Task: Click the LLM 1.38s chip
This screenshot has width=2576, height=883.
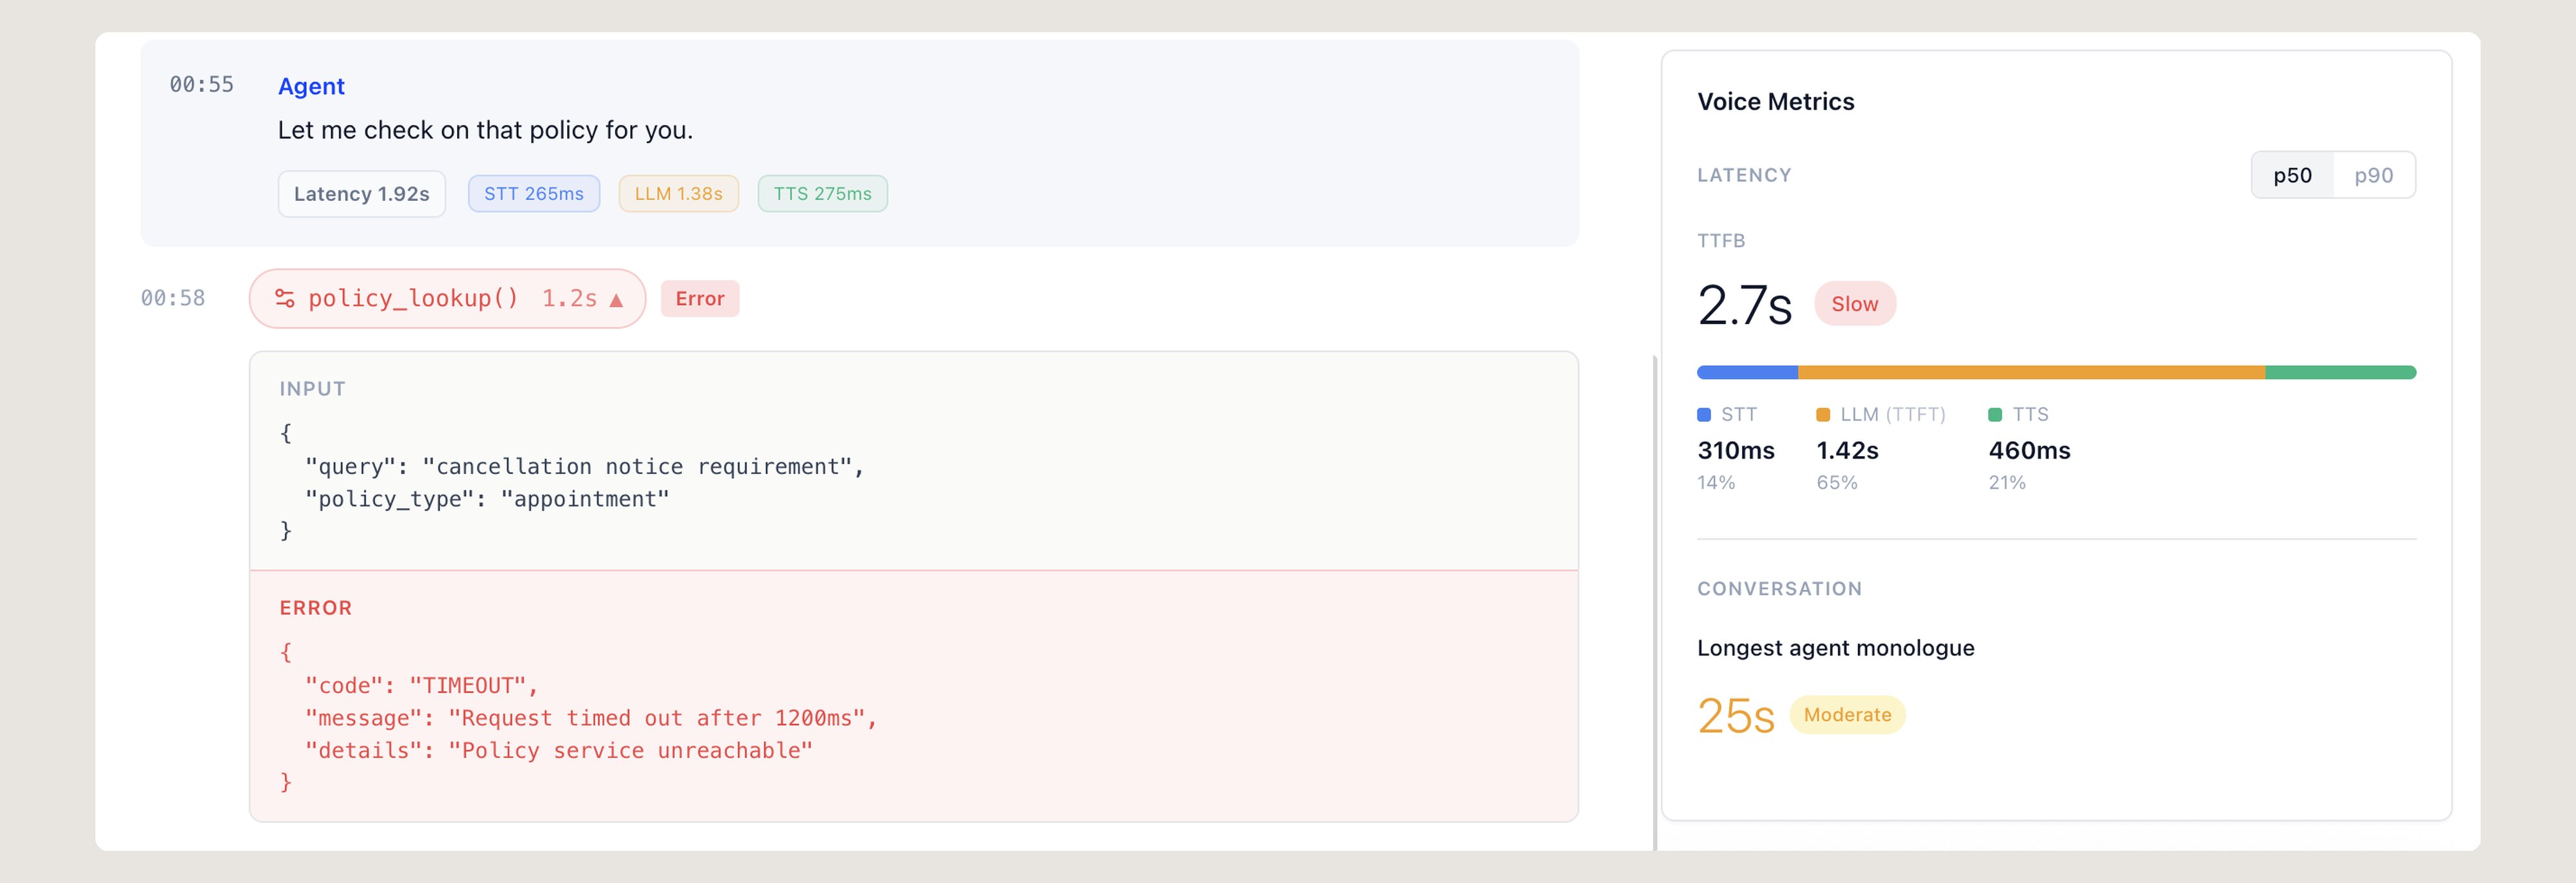Action: point(679,194)
